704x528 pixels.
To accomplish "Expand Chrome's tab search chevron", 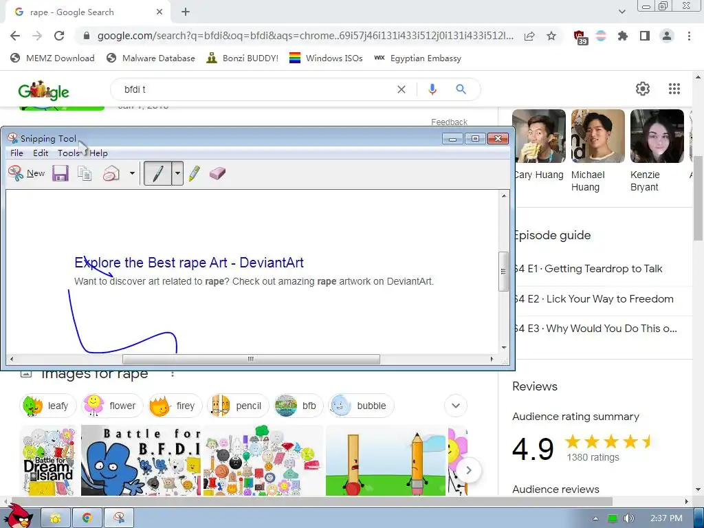I will [621, 12].
